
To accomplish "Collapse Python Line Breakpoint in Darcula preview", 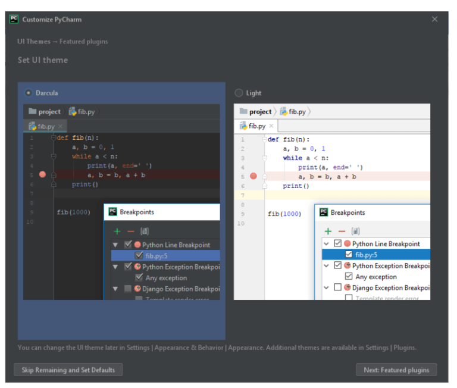I will tap(115, 245).
